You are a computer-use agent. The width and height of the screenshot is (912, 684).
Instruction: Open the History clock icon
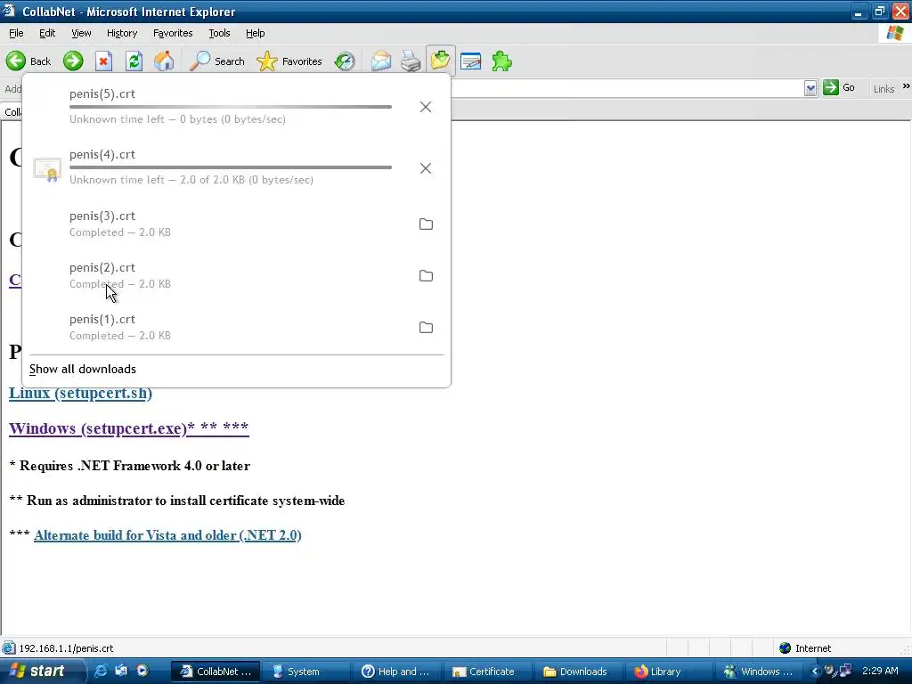[345, 61]
